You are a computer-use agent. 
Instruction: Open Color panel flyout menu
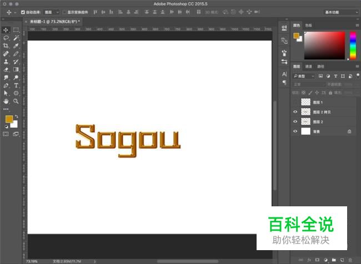(x=357, y=26)
